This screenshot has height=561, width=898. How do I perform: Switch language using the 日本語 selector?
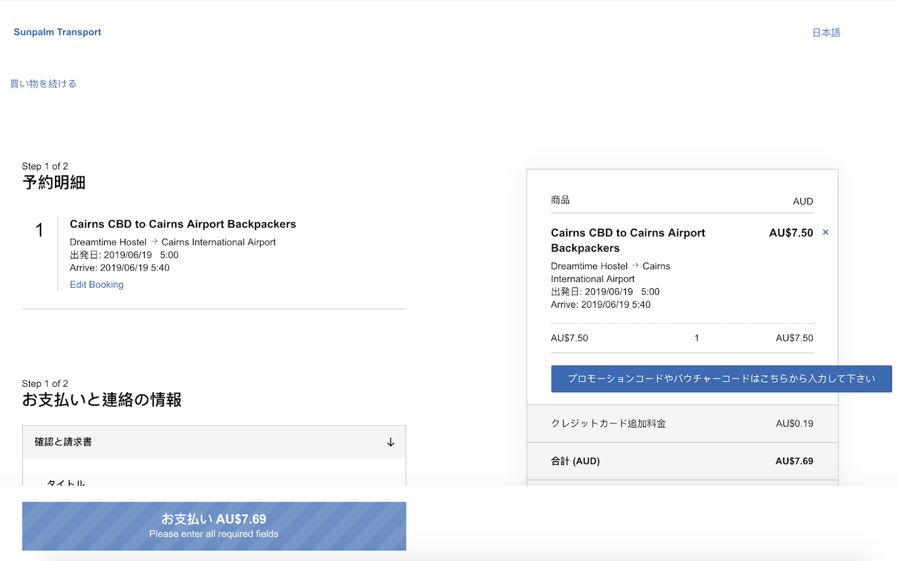pos(826,33)
